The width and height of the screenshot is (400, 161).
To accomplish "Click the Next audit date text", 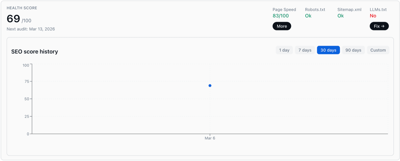I will click(31, 29).
